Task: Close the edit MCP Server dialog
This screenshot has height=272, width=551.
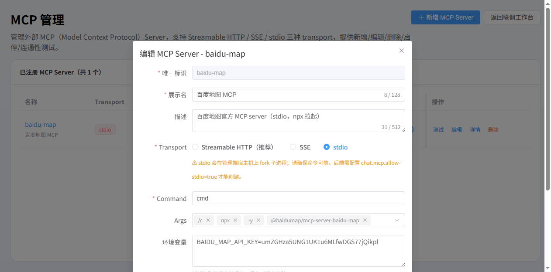Action: pos(402,51)
